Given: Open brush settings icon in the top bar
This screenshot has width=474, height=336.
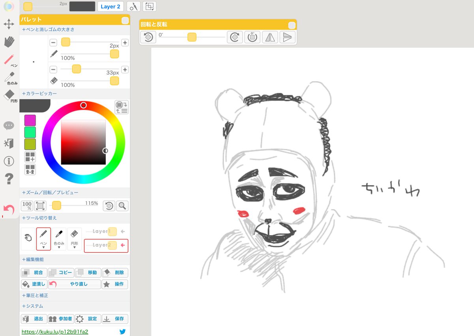Looking at the screenshot, I should (134, 6).
